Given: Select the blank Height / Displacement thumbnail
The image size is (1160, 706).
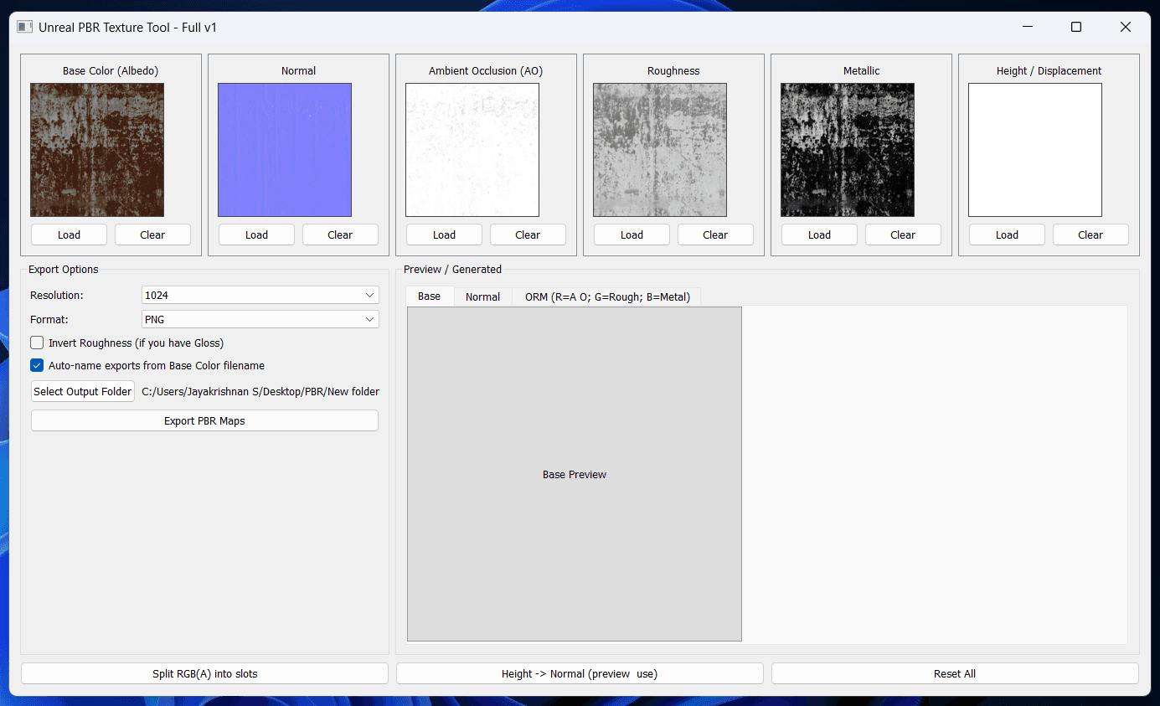Looking at the screenshot, I should point(1035,150).
